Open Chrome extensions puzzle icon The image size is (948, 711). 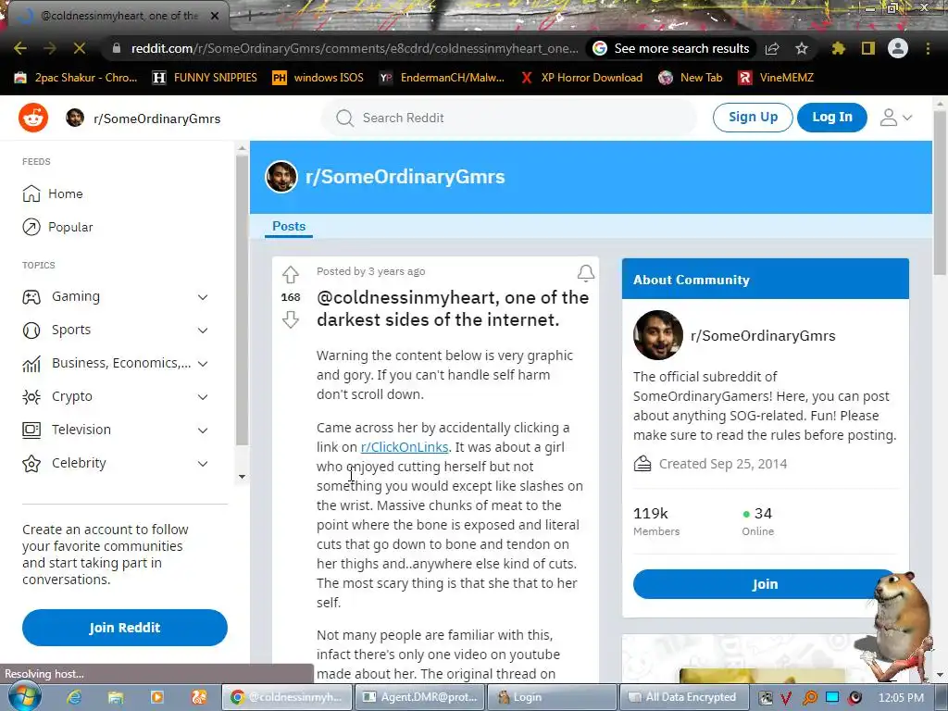pyautogui.click(x=838, y=48)
